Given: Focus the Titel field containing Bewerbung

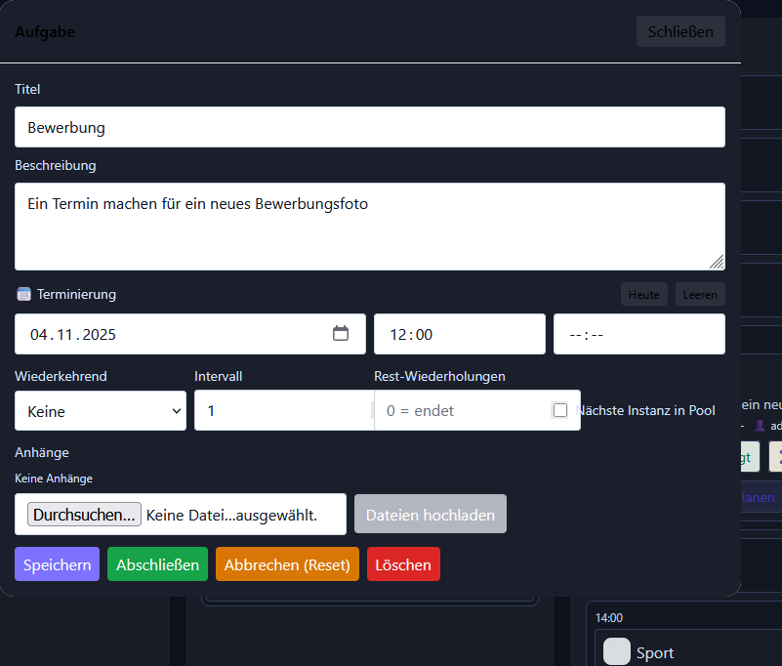Looking at the screenshot, I should pos(370,127).
